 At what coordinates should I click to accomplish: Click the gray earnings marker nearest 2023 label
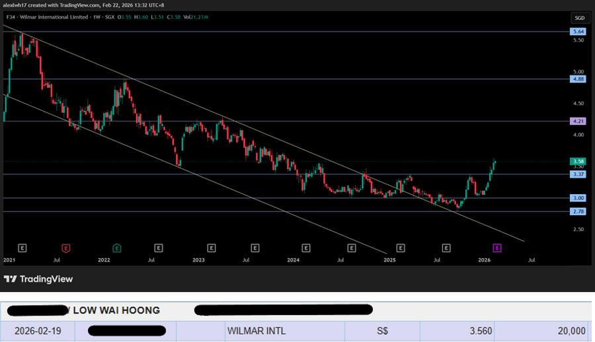coord(212,248)
